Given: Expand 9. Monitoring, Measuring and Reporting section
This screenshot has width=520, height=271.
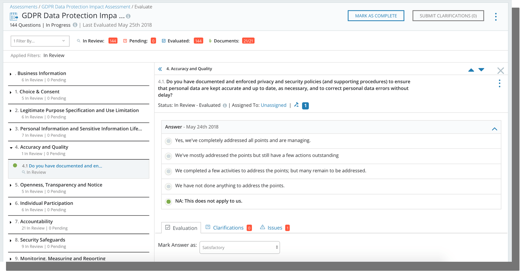Looking at the screenshot, I should point(11,259).
